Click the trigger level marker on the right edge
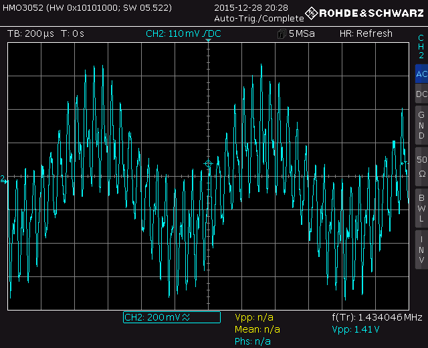The width and height of the screenshot is (428, 348). tap(405, 163)
